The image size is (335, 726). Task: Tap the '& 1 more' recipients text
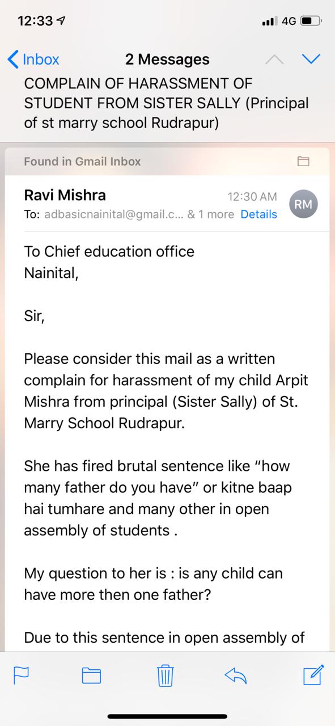(x=210, y=214)
